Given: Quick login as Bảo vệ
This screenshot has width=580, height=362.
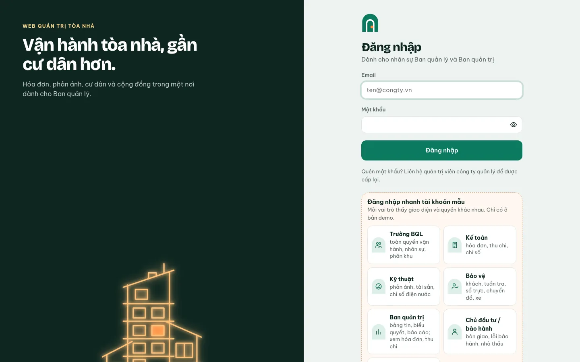Looking at the screenshot, I should tap(480, 286).
